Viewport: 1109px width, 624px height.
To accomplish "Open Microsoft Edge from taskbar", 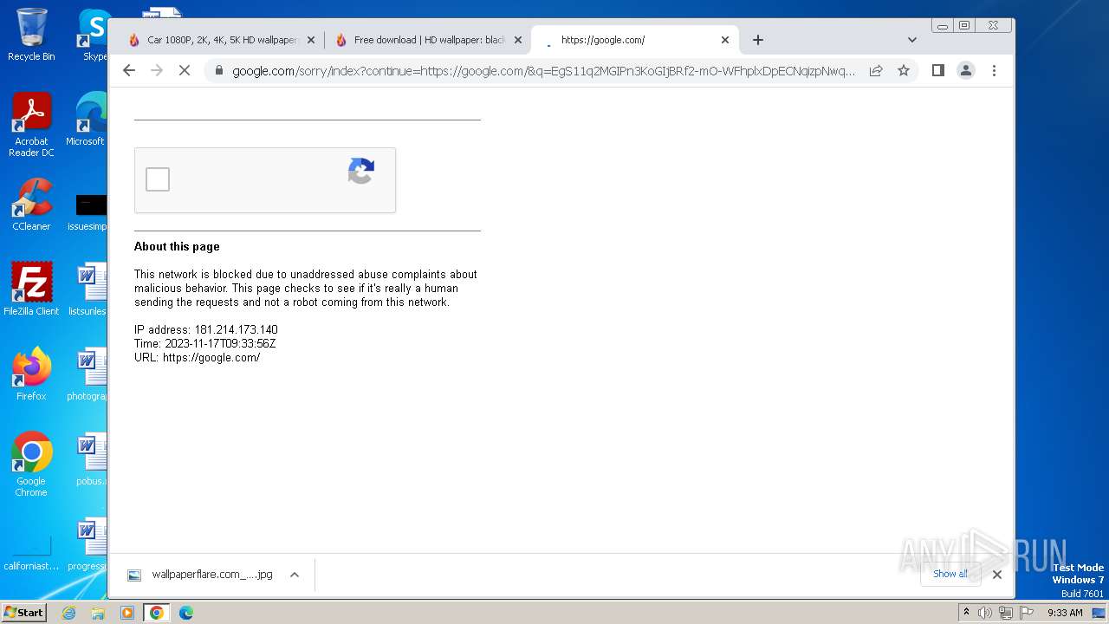I will 185,613.
